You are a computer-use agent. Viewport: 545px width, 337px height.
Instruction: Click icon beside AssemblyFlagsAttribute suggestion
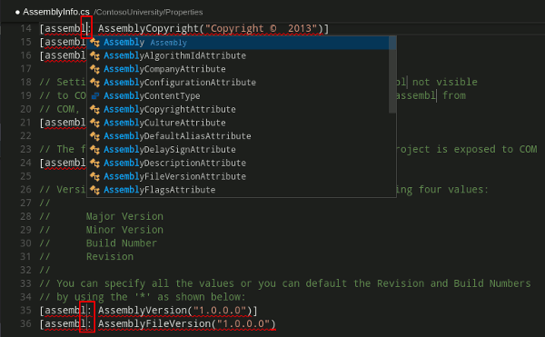point(94,190)
